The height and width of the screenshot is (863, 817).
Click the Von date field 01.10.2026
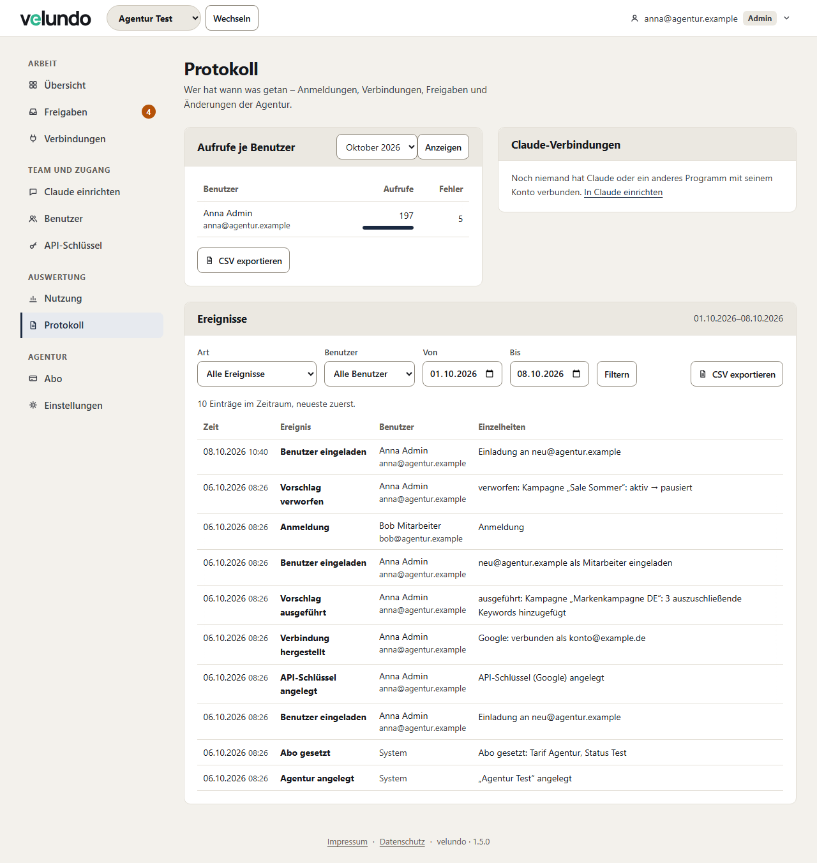(462, 374)
